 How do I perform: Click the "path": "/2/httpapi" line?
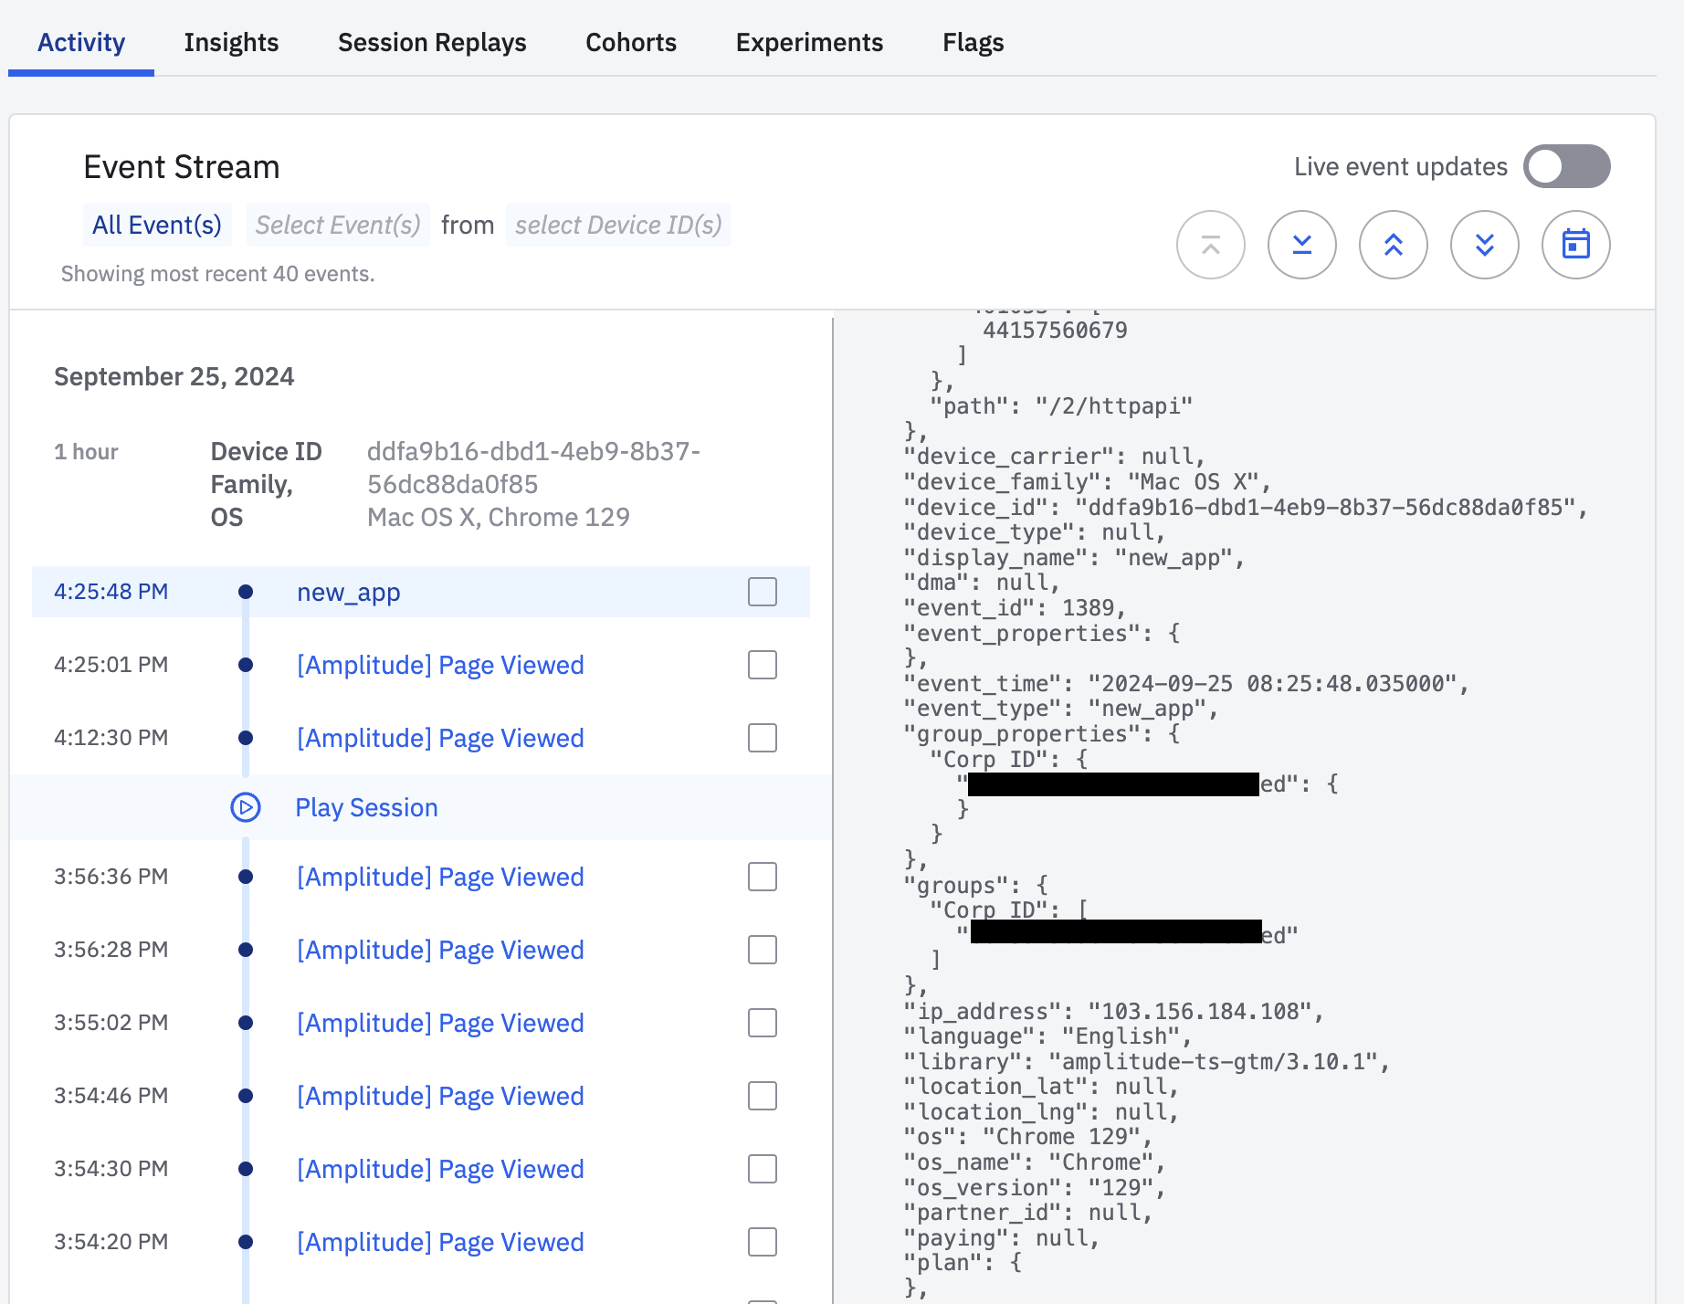[x=1061, y=405]
